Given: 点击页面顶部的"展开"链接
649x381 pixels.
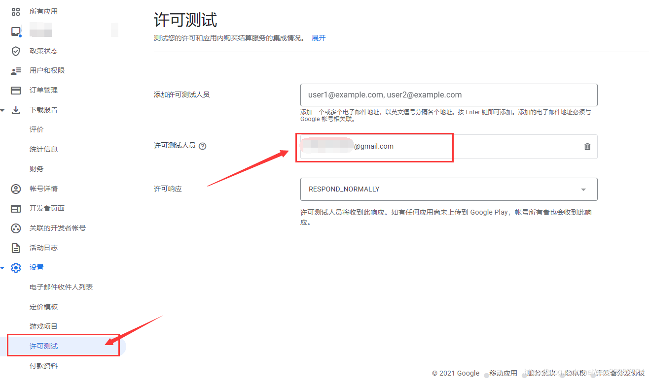Looking at the screenshot, I should coord(318,37).
